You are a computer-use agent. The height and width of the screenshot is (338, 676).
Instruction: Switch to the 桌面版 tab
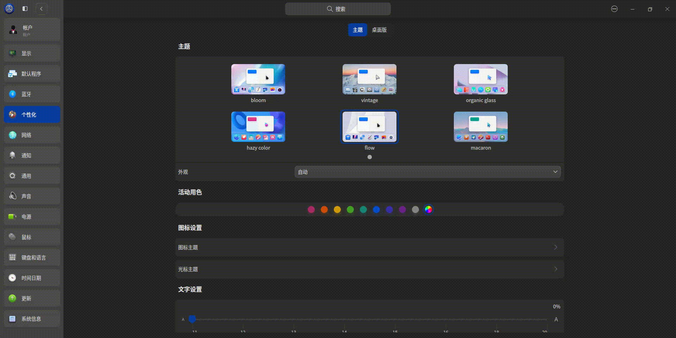click(379, 30)
